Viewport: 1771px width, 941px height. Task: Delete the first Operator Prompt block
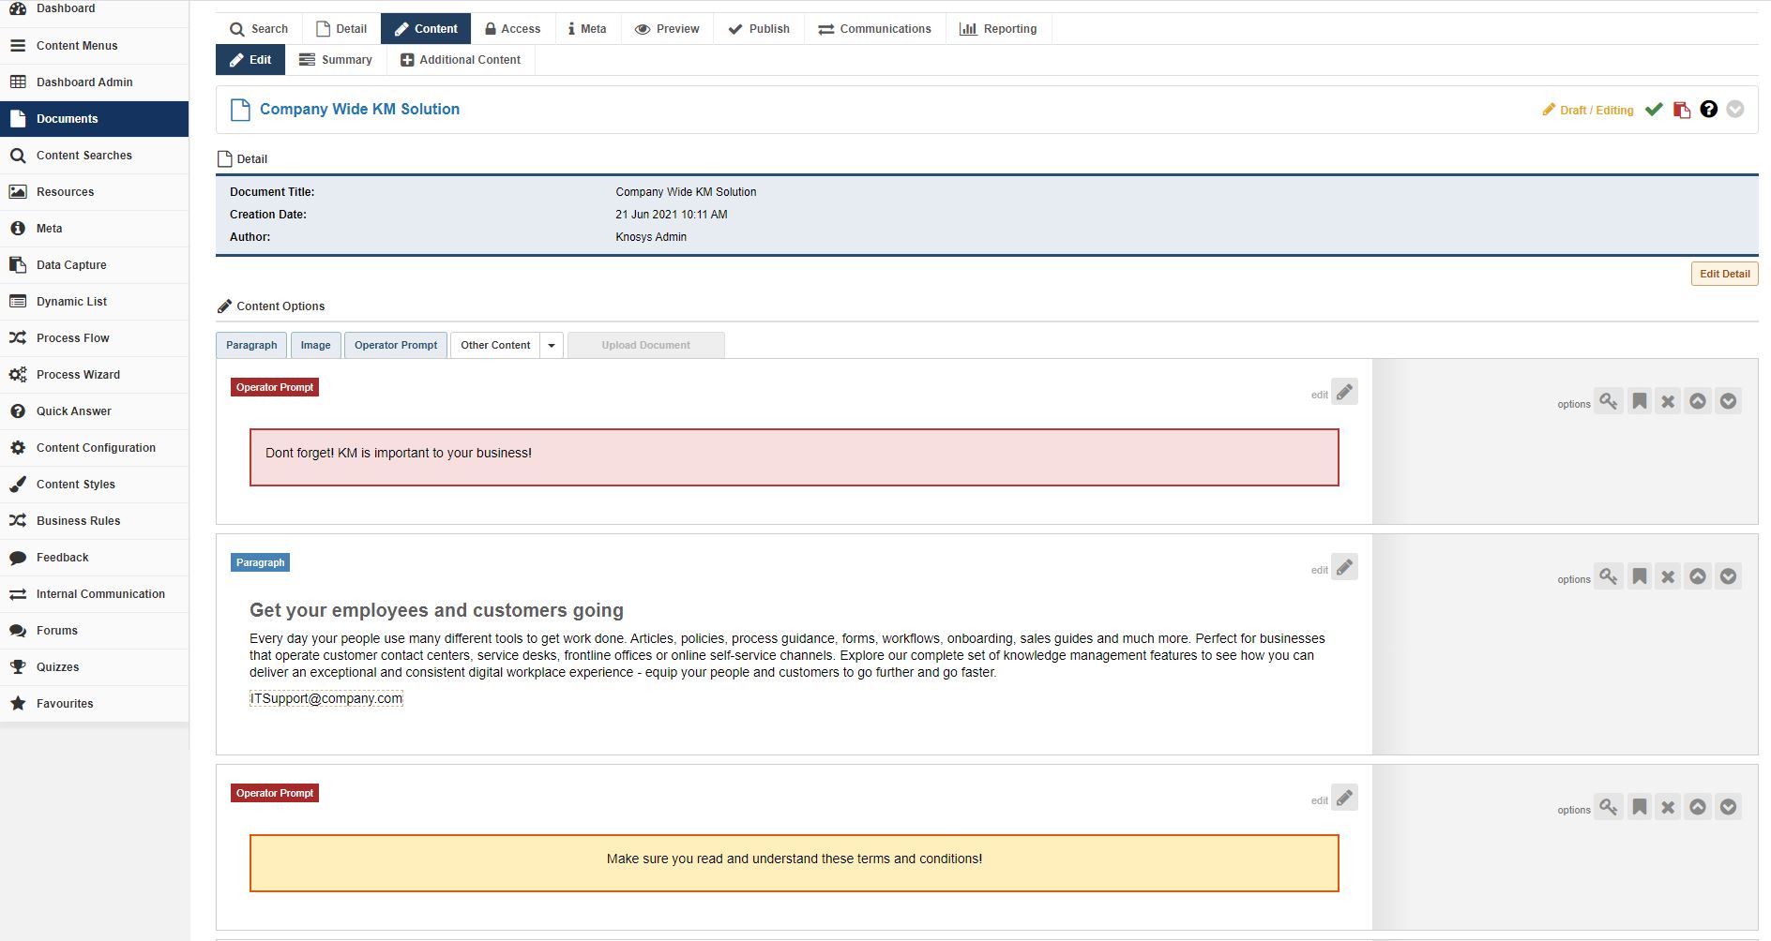click(1669, 401)
